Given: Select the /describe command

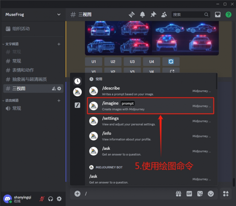Looking at the screenshot, I should click(x=151, y=91).
